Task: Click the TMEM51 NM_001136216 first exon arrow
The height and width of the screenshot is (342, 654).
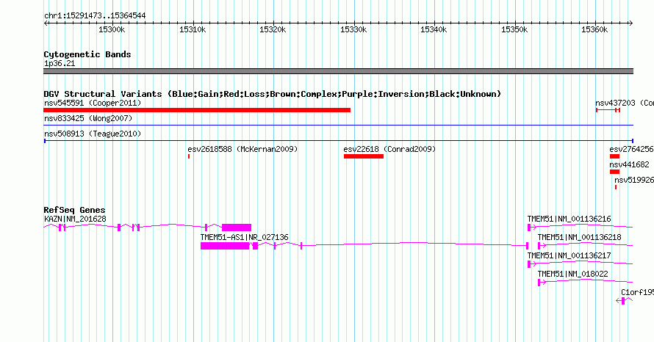Action: [x=531, y=228]
